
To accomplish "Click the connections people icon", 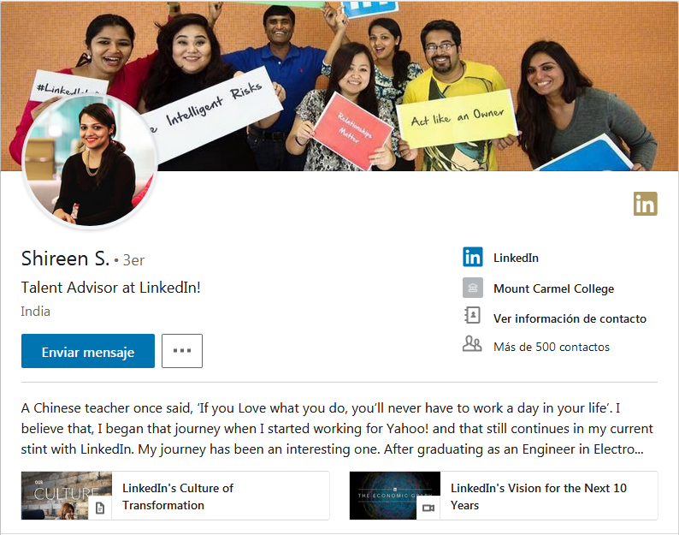I will [472, 343].
